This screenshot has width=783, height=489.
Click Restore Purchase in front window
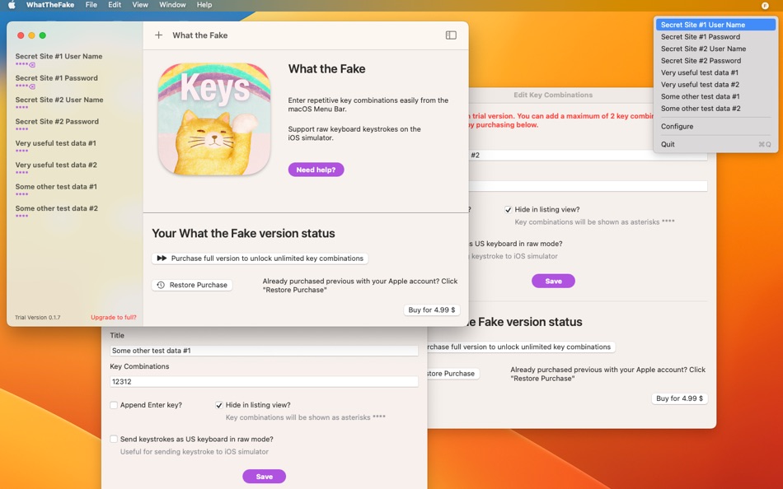point(192,285)
